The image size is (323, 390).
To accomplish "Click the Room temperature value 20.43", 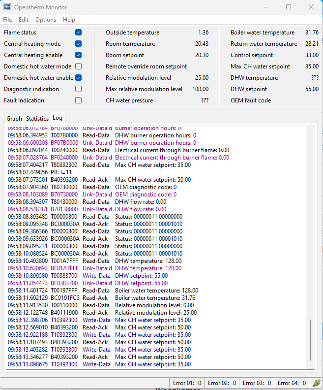I will coord(202,44).
